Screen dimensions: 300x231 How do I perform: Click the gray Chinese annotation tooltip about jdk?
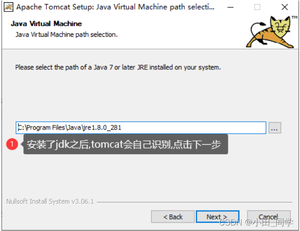tap(126, 144)
